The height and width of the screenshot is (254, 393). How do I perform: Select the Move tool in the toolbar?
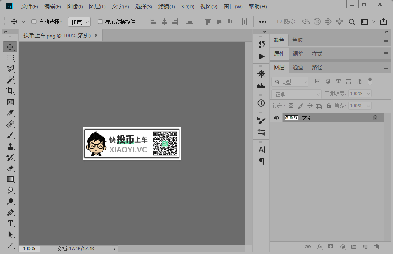click(x=11, y=47)
